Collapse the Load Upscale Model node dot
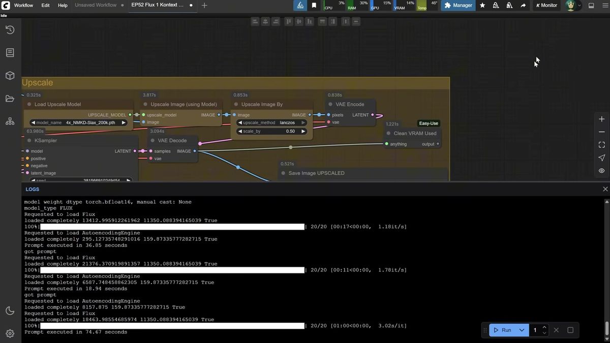Image resolution: width=610 pixels, height=343 pixels. click(x=29, y=104)
